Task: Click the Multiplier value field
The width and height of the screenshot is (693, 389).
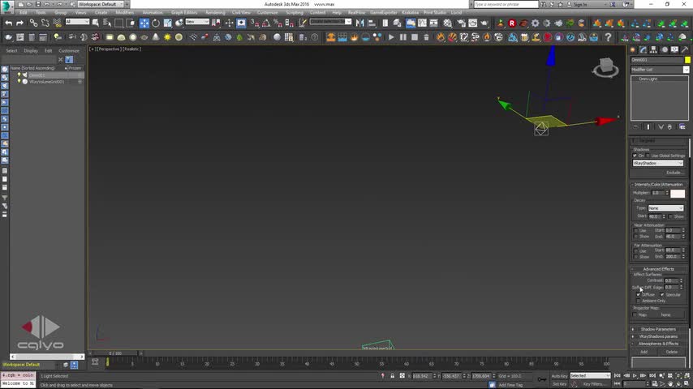Action: click(657, 193)
